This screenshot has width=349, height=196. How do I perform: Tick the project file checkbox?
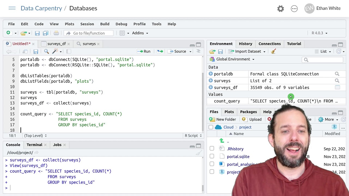click(x=212, y=172)
